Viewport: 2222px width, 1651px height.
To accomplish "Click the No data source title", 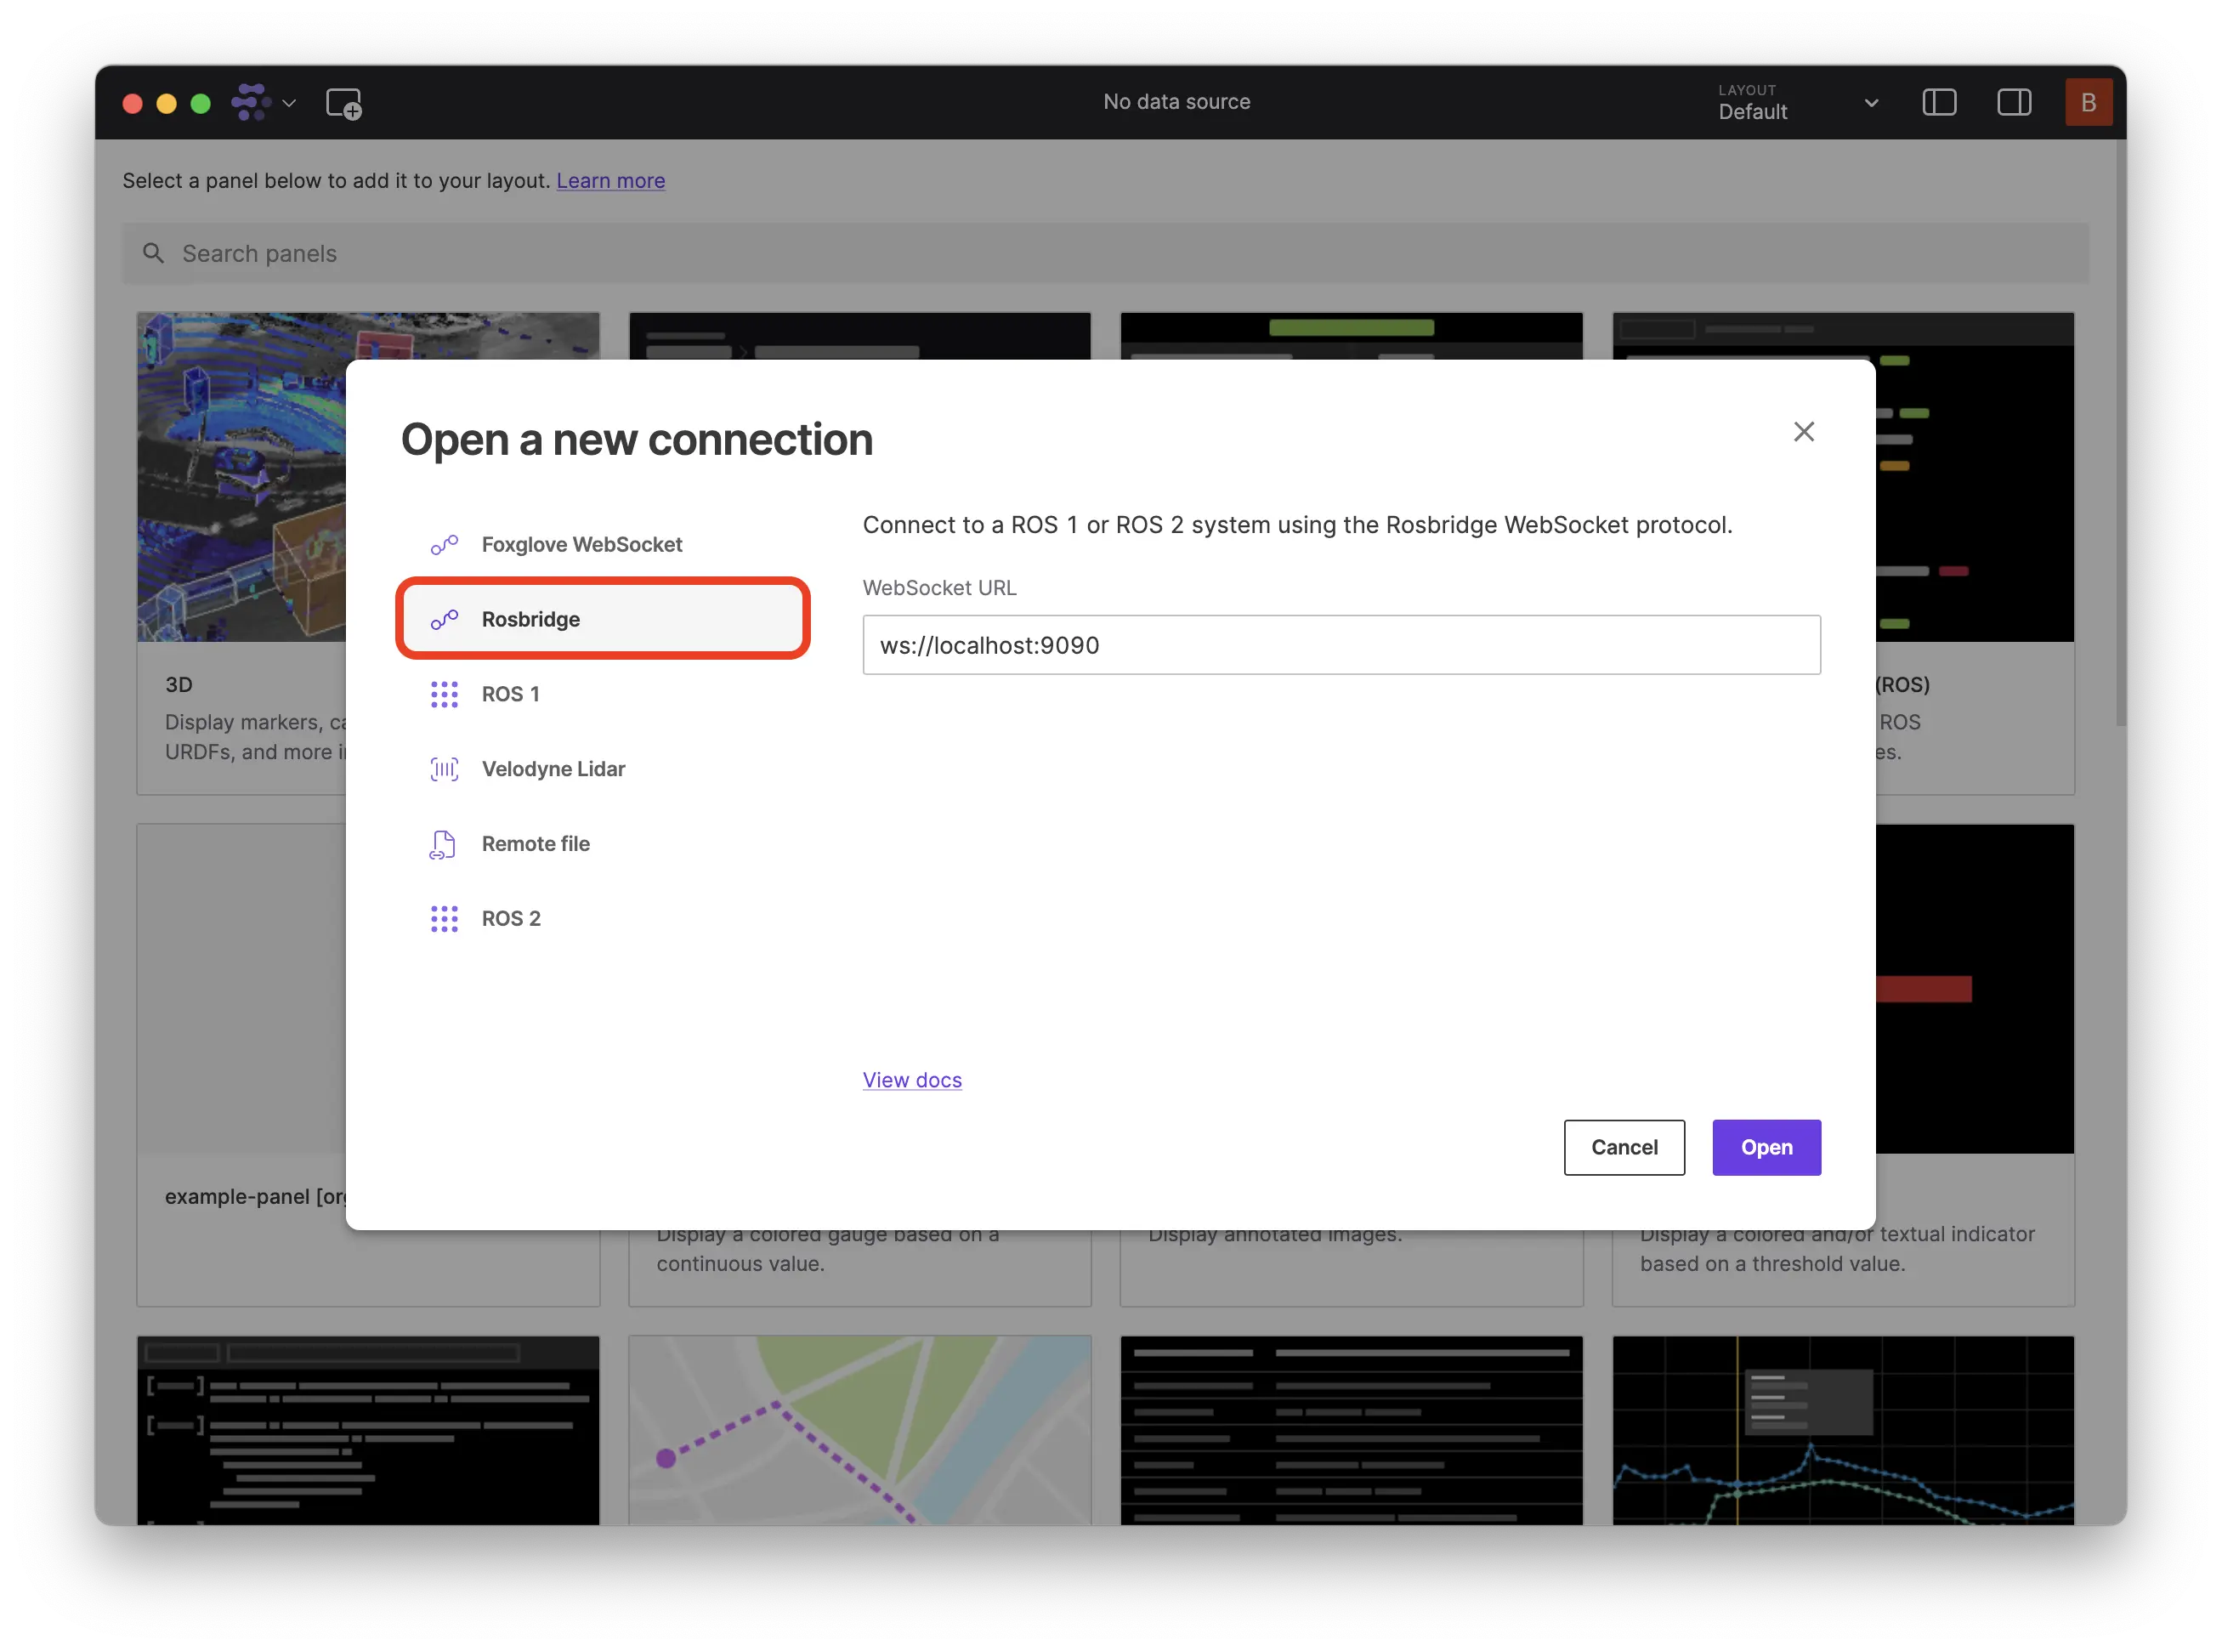I will pos(1176,102).
